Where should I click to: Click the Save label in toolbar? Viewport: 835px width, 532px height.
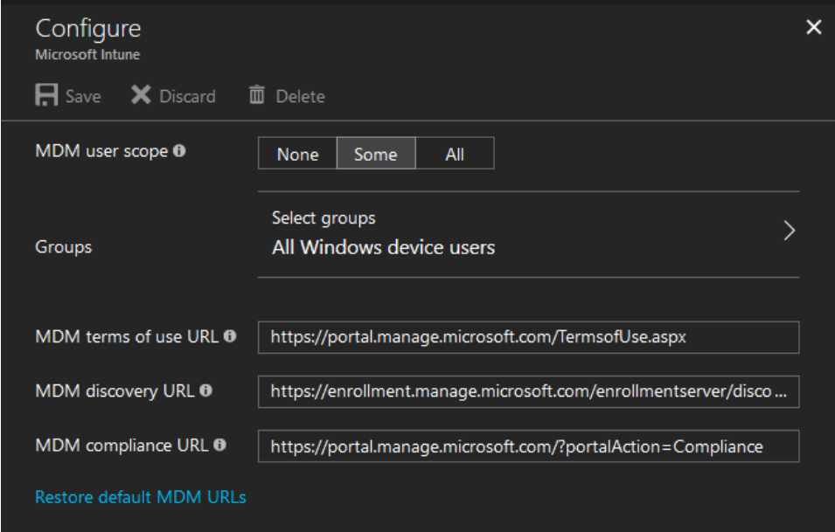tap(83, 96)
